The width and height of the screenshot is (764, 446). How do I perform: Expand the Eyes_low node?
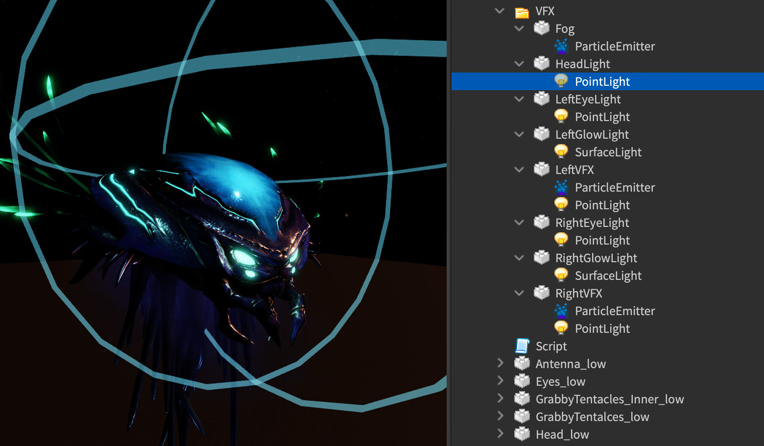point(500,380)
